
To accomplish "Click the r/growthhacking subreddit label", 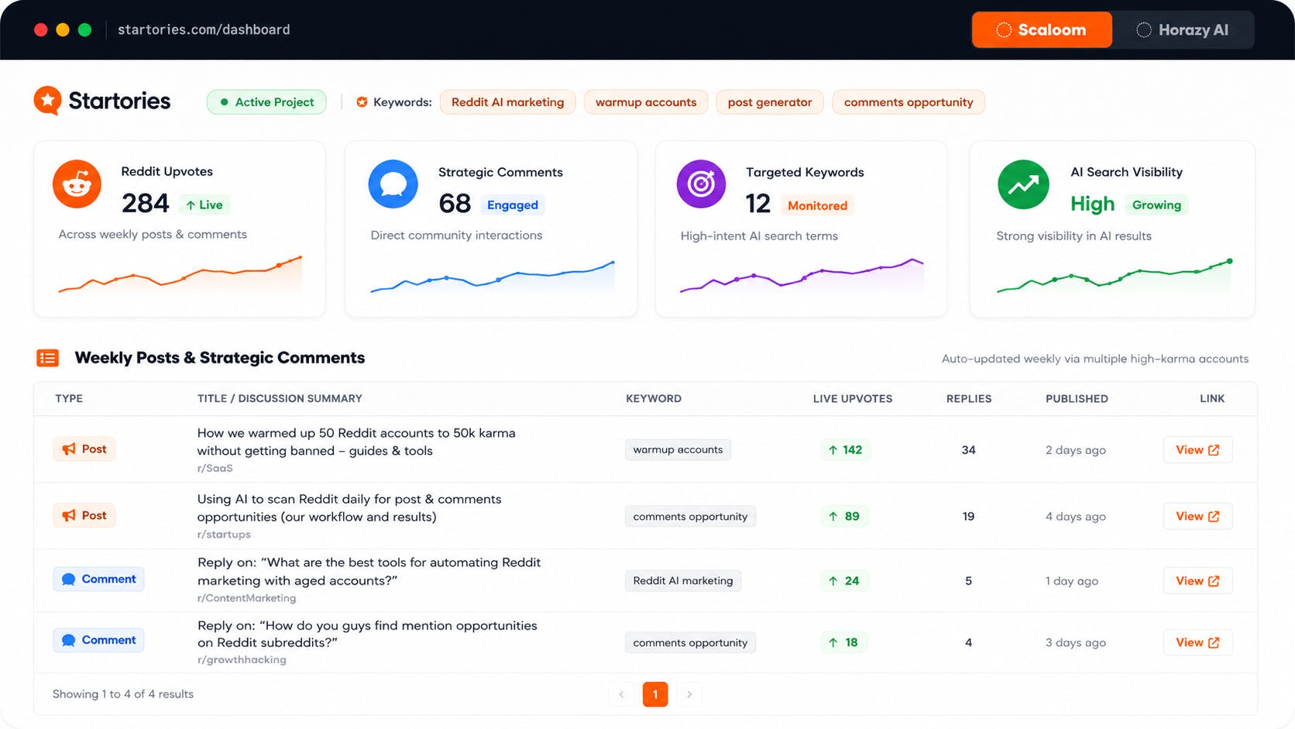I will coord(242,660).
